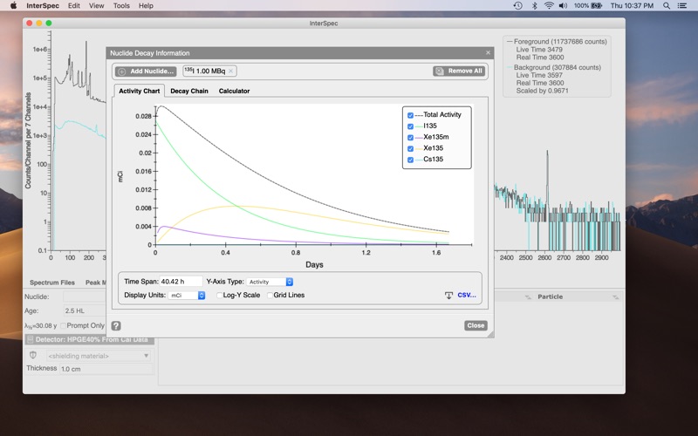Click the Remove All button
This screenshot has height=436, width=698.
(459, 72)
